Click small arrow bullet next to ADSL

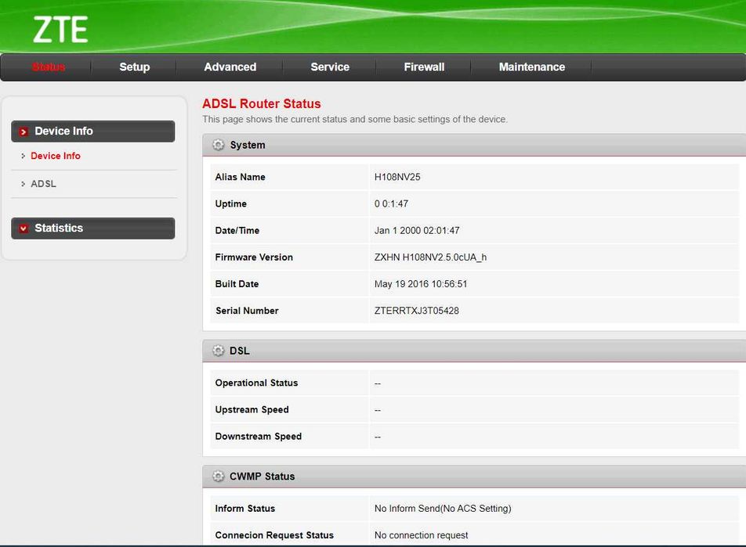pos(23,183)
